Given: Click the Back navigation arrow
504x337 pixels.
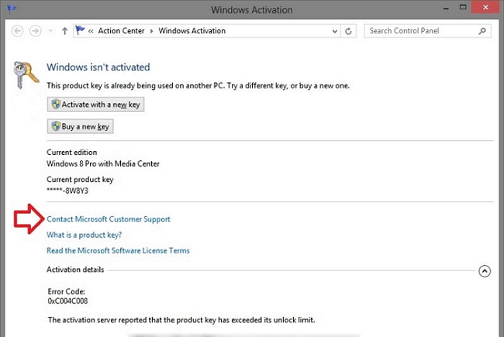Looking at the screenshot, I should point(16,32).
